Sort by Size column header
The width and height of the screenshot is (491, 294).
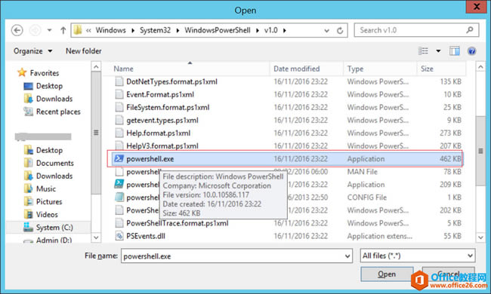441,69
